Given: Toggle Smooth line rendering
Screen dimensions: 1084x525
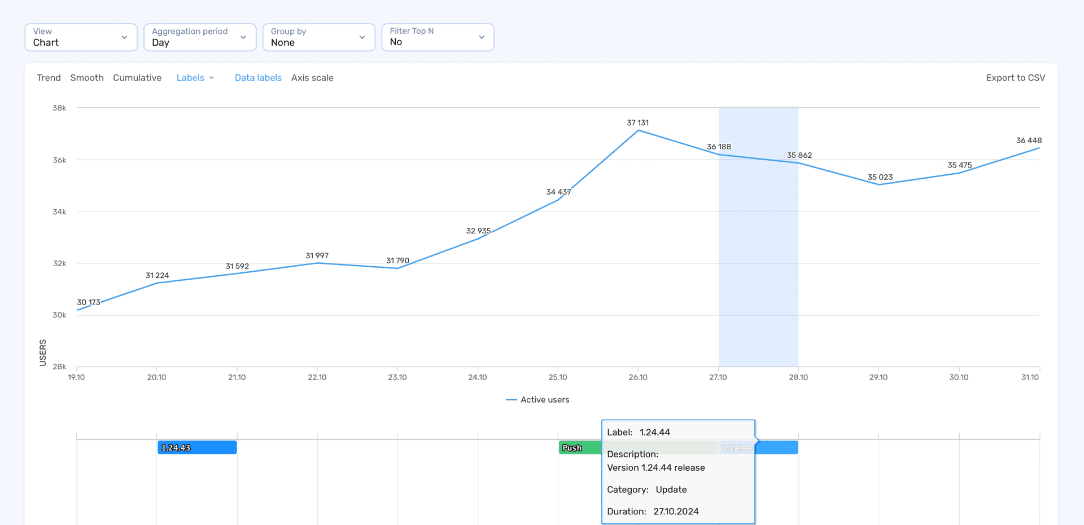Looking at the screenshot, I should 86,78.
